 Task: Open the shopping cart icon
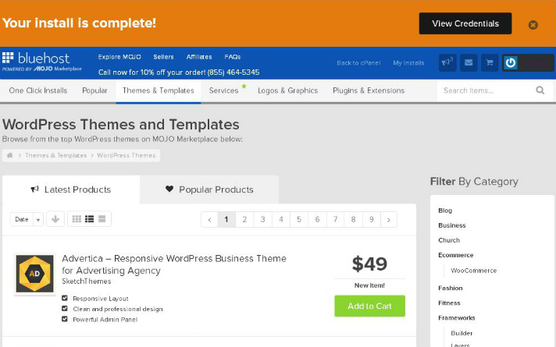[490, 62]
